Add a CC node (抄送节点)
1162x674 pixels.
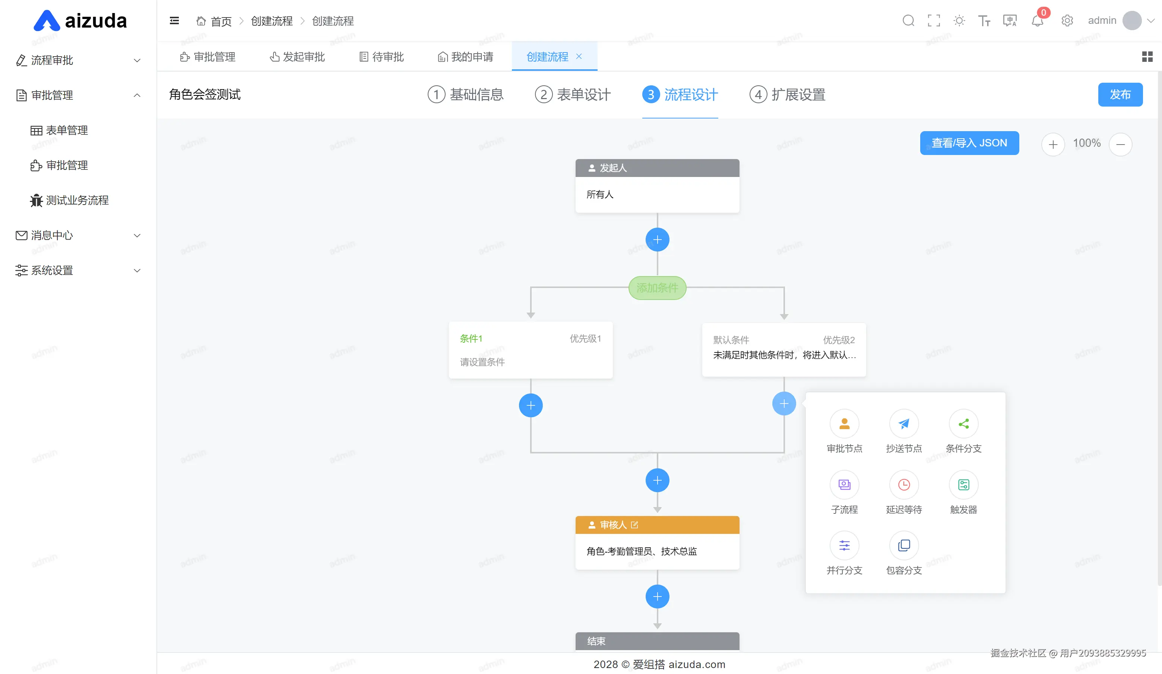click(903, 424)
